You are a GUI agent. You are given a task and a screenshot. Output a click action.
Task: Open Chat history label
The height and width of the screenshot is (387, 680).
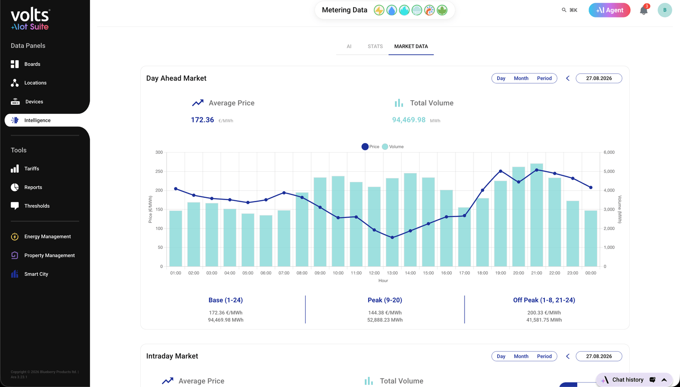[628, 380]
